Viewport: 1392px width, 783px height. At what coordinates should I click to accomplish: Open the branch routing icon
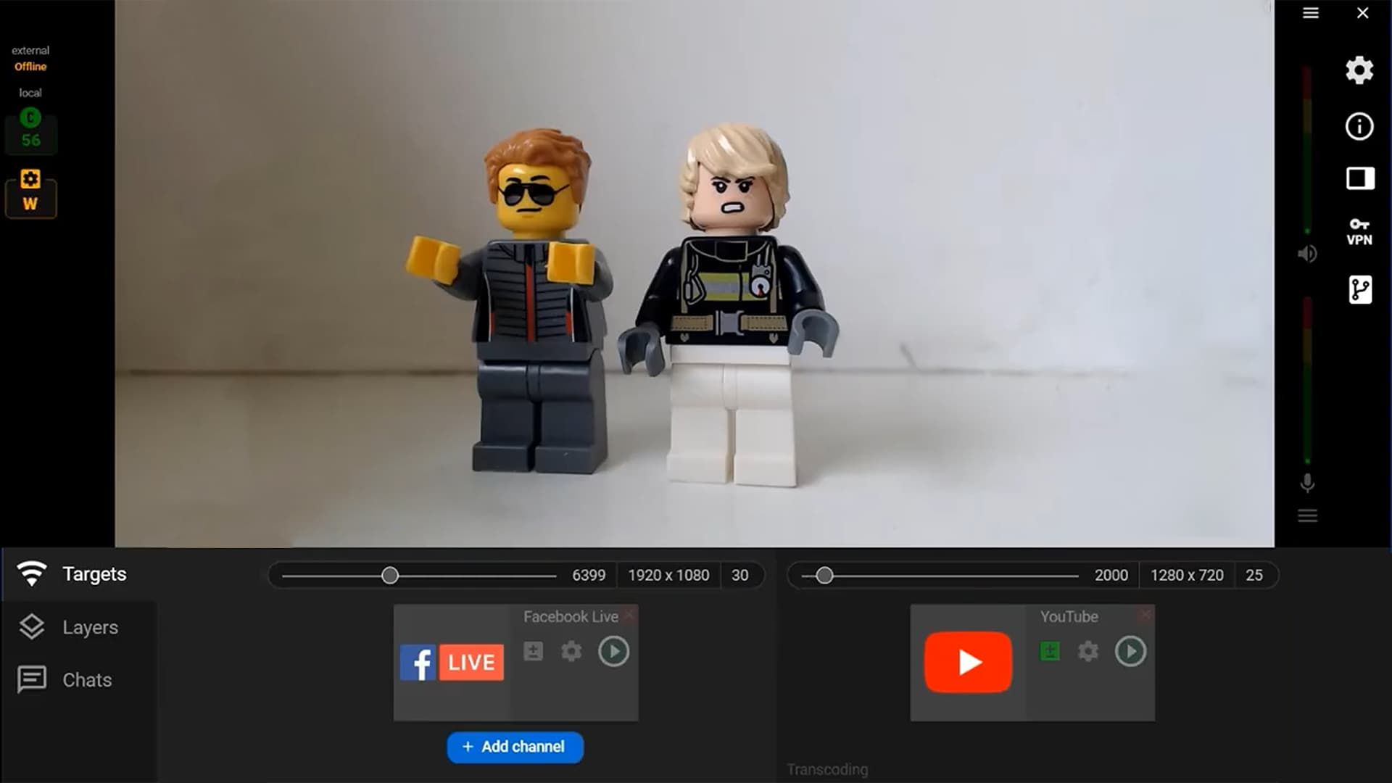coord(1360,290)
